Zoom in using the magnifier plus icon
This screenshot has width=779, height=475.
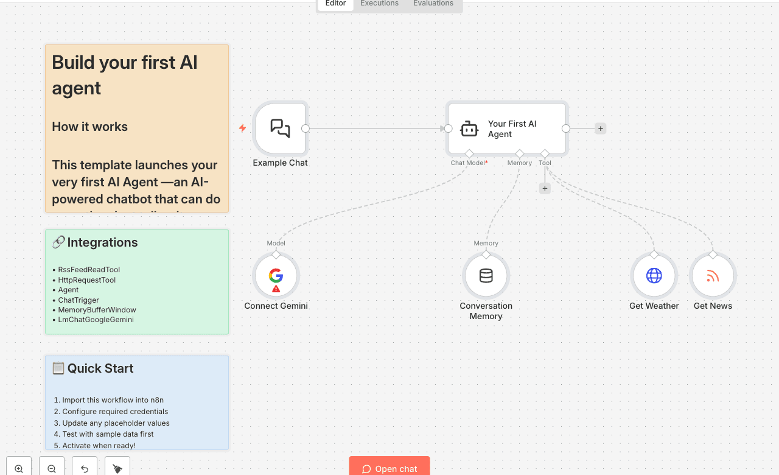tap(18, 468)
